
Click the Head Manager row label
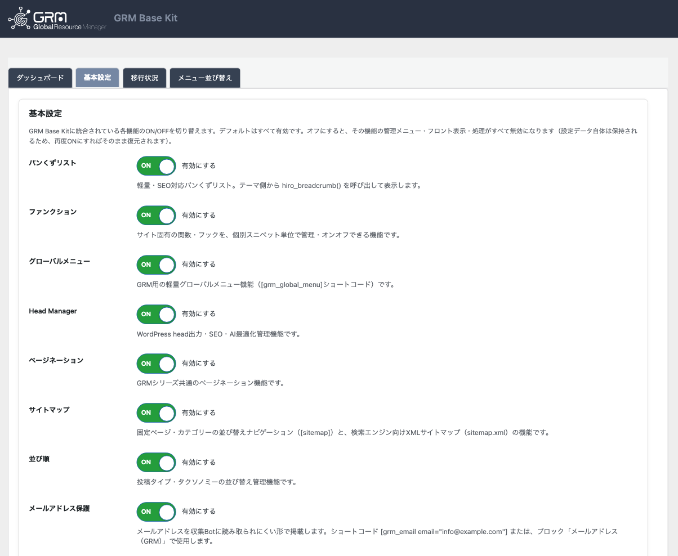point(53,311)
